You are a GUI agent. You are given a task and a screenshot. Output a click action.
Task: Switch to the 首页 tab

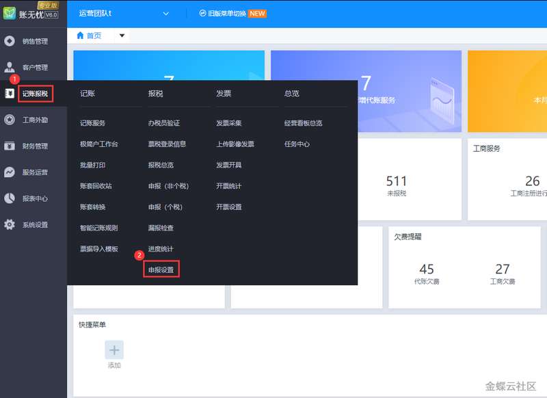click(90, 36)
